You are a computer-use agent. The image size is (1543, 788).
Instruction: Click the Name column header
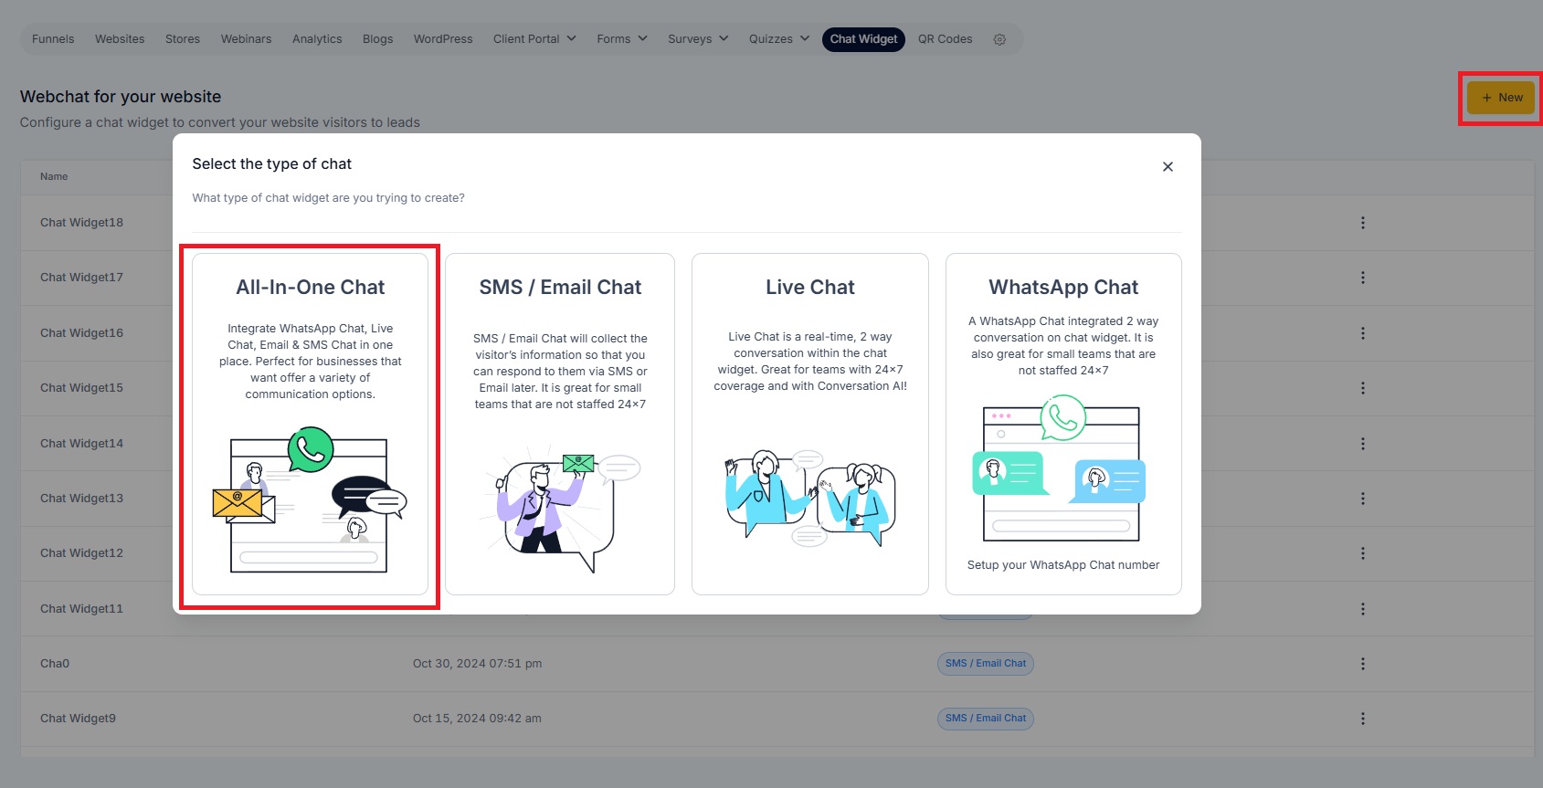point(54,176)
